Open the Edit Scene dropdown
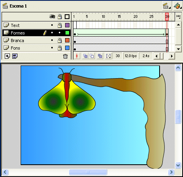 pos(167,6)
